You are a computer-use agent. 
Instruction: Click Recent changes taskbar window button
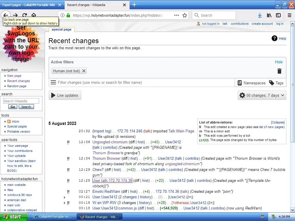point(100,217)
